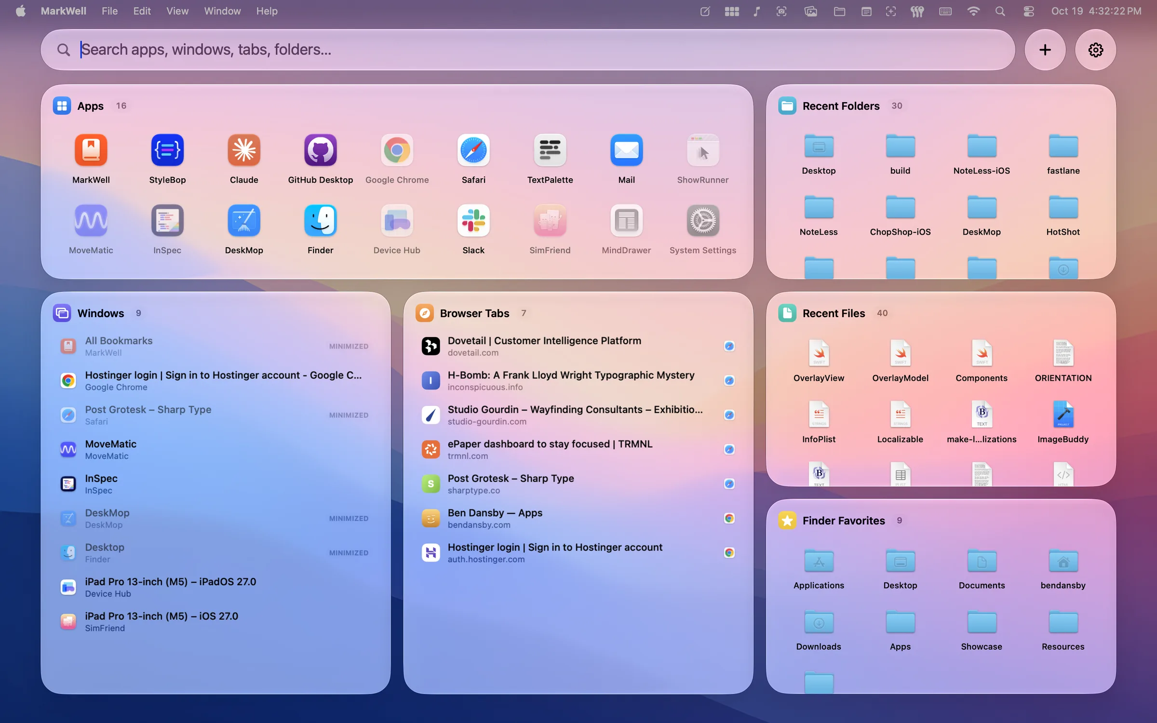Click the settings gear button
The width and height of the screenshot is (1157, 723).
click(1095, 50)
